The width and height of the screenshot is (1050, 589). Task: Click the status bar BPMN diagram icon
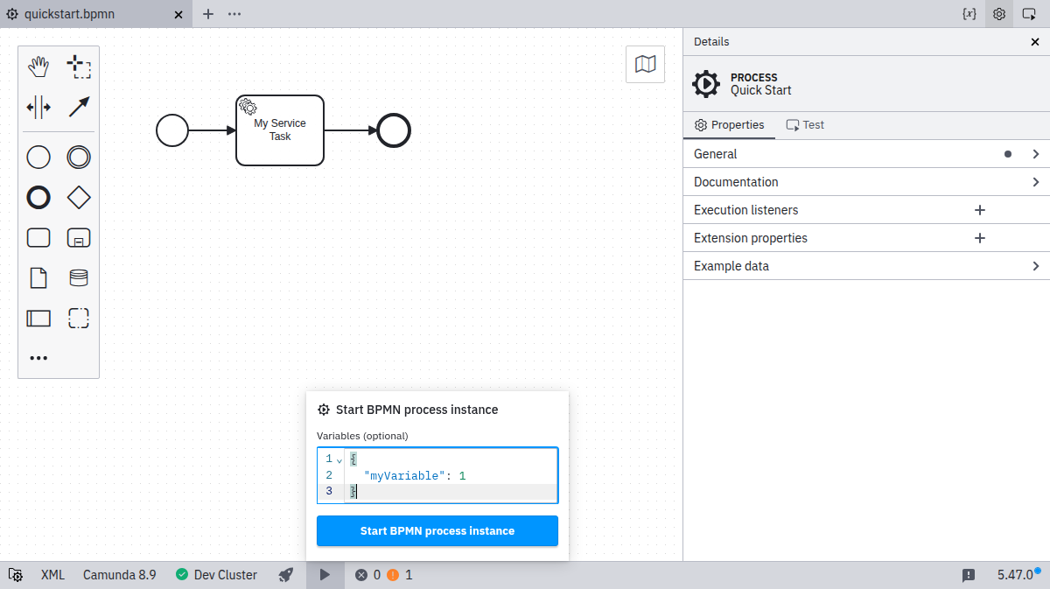16,575
